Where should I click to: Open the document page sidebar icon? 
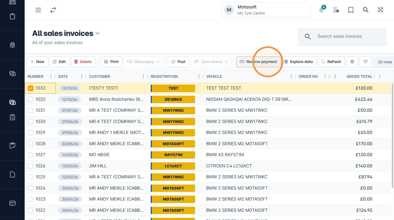click(x=12, y=174)
